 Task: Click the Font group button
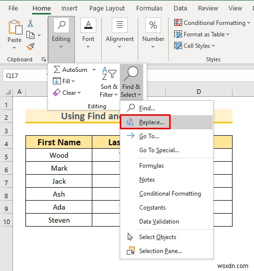click(88, 33)
